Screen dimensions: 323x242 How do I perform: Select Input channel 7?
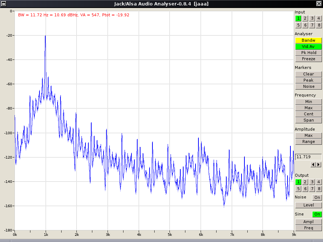click(x=312, y=25)
